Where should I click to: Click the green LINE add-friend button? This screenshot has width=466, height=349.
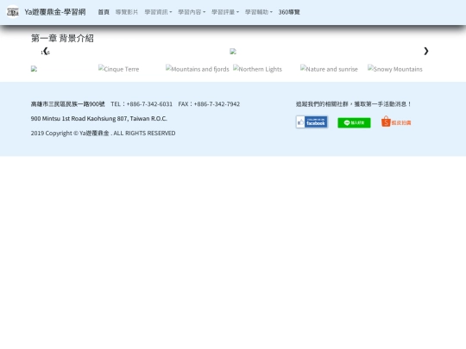click(354, 122)
